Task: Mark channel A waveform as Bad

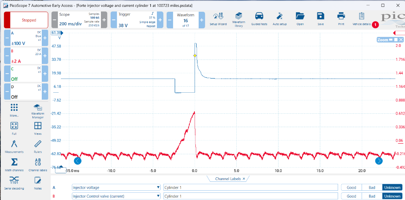Action: pyautogui.click(x=372, y=187)
